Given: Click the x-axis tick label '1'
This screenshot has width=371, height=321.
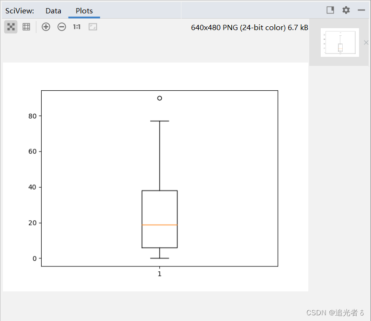Looking at the screenshot, I should [x=160, y=274].
